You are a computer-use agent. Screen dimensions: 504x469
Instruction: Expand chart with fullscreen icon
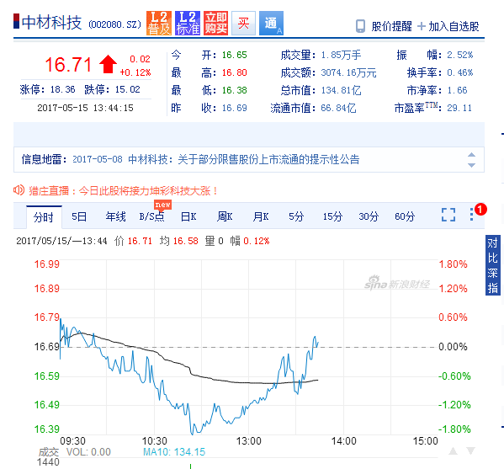[x=448, y=215]
